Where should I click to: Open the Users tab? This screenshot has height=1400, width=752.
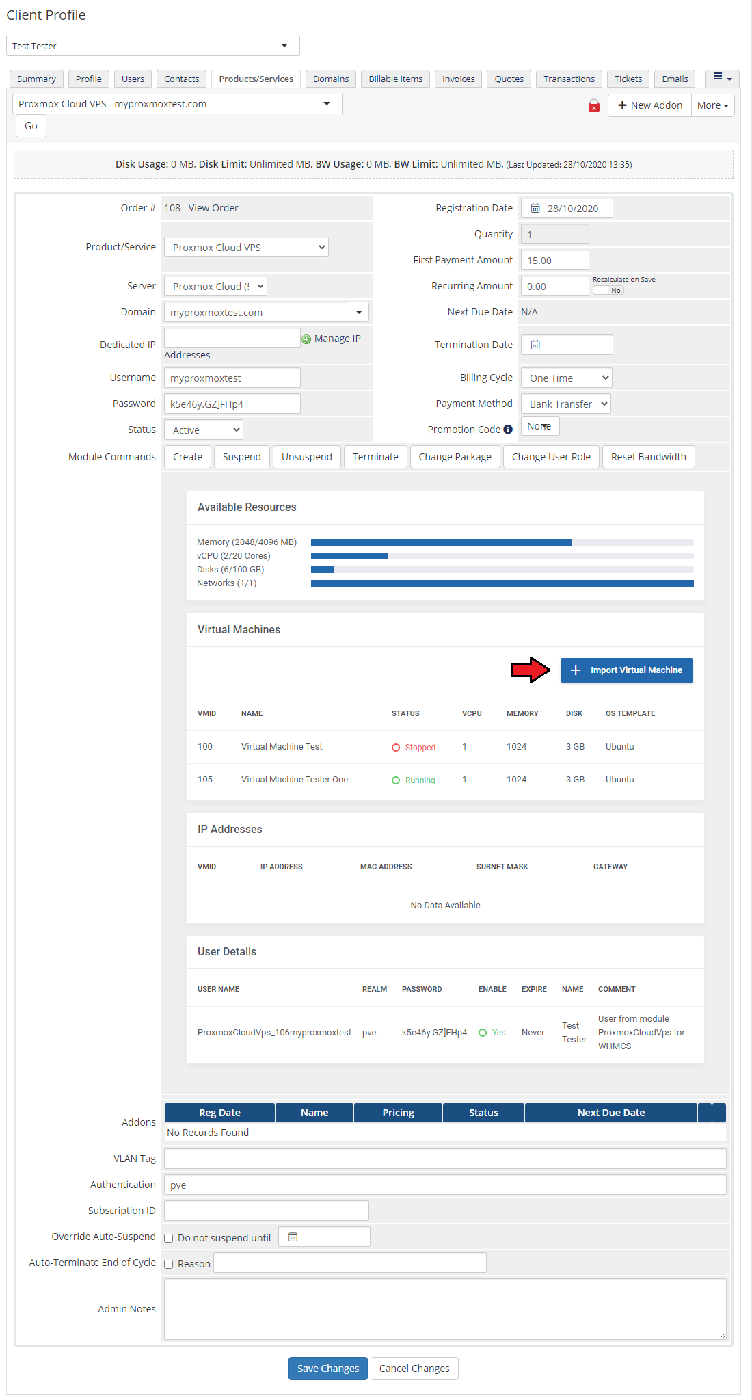tap(133, 79)
